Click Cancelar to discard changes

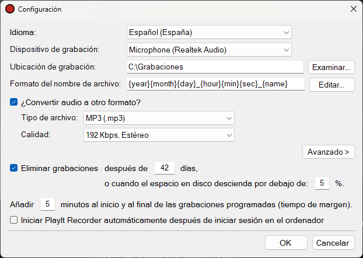[333, 243]
